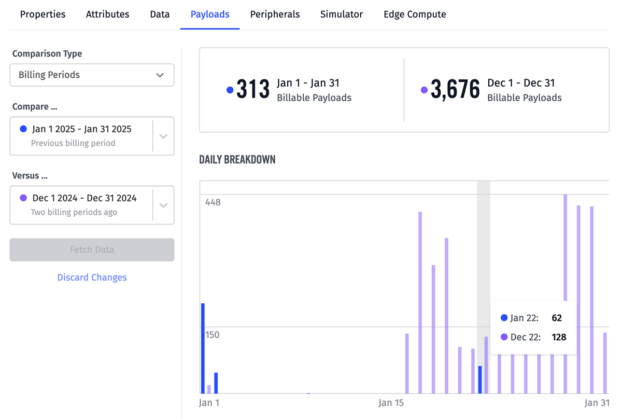Click the Previous billing period text
This screenshot has height=419, width=622.
pos(73,143)
